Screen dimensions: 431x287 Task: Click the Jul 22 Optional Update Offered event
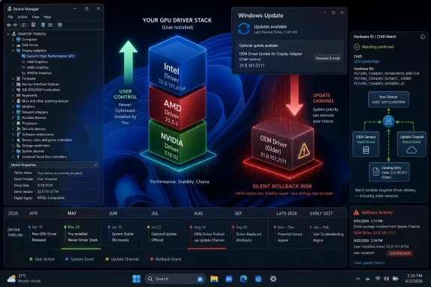(x=162, y=233)
